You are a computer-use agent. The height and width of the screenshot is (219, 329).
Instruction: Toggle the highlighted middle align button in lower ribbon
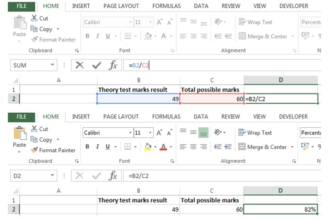[x=203, y=133]
